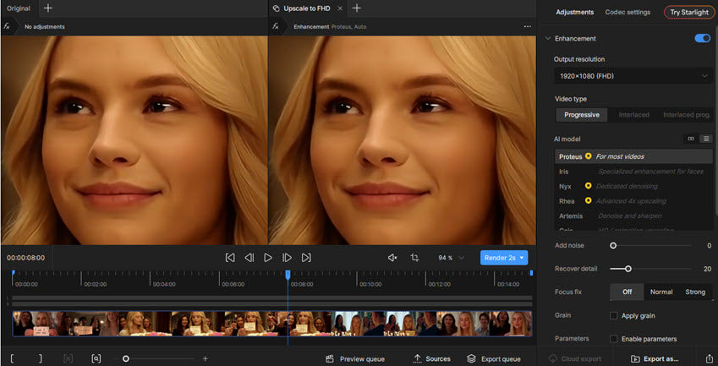This screenshot has width=718, height=366.
Task: Open the Render 2s dropdown arrow
Action: click(522, 258)
